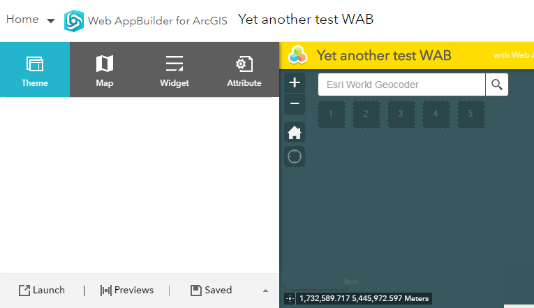Launch the application

42,290
